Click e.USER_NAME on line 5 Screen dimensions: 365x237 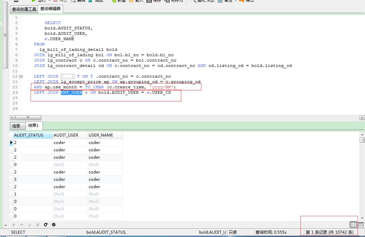pyautogui.click(x=59, y=39)
